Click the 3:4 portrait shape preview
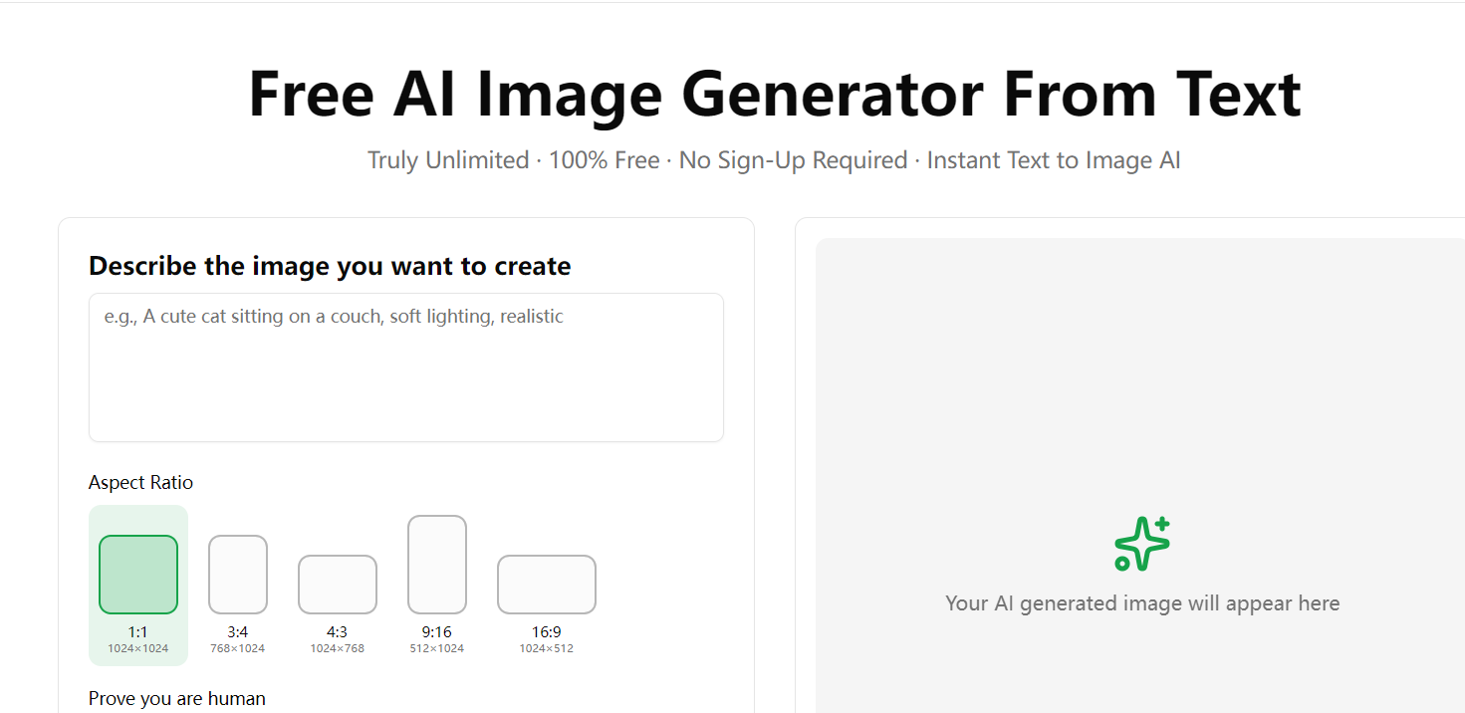The image size is (1465, 713). (x=237, y=574)
